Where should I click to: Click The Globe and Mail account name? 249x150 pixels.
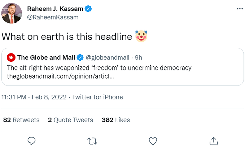46,57
